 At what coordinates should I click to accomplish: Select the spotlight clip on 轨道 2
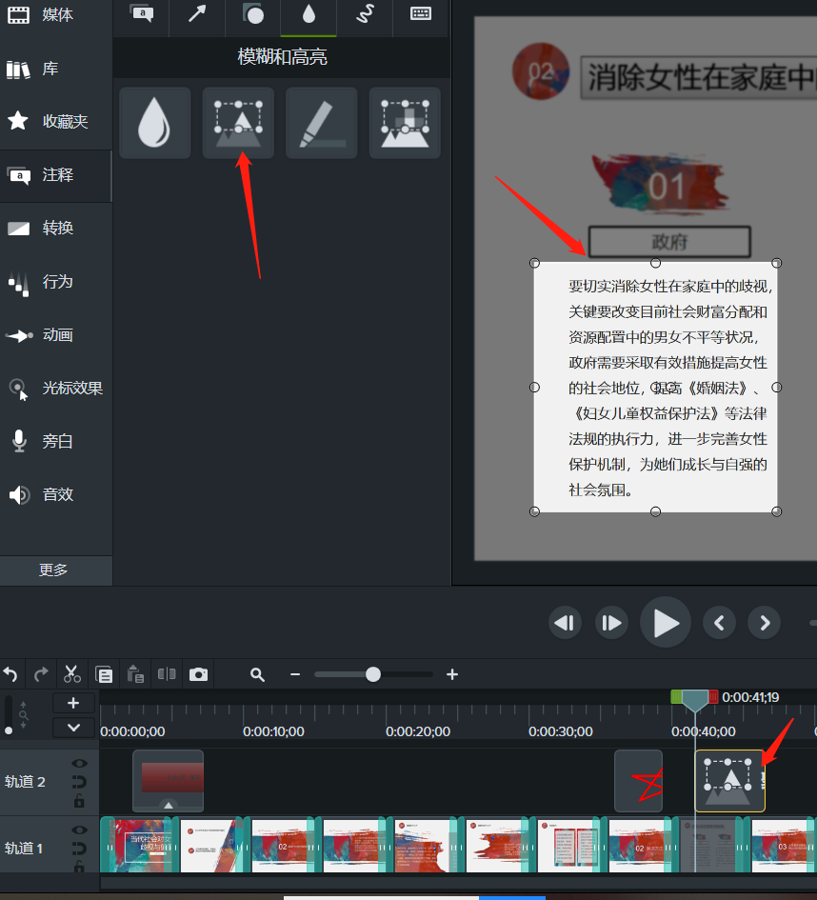(x=729, y=781)
